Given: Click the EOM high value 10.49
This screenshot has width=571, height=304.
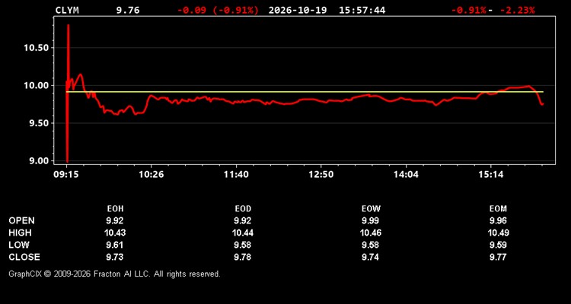Looking at the screenshot, I should pos(498,233).
